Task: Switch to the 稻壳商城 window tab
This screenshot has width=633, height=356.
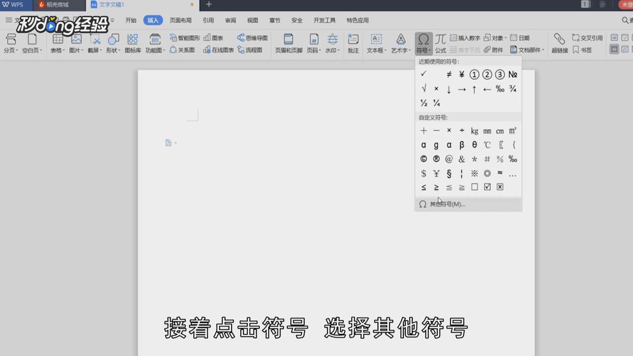Action: [59, 4]
